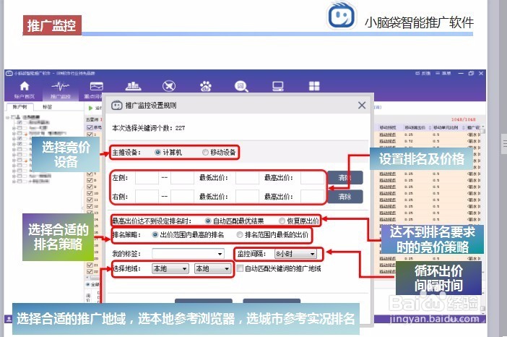Select 移动设备 as main device
507x337 pixels.
point(205,152)
